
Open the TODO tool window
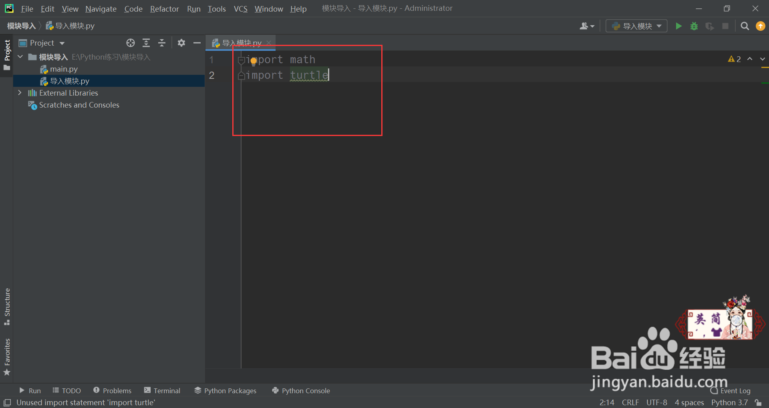coord(66,391)
